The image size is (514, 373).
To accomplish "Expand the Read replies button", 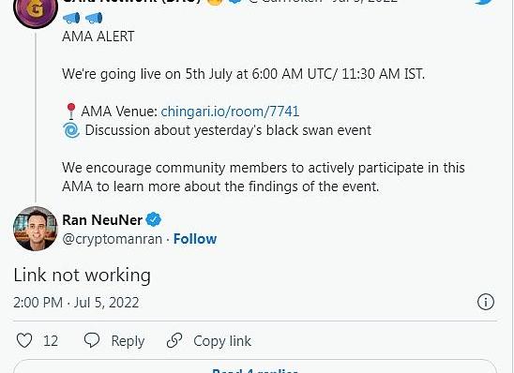I will coord(255,367).
